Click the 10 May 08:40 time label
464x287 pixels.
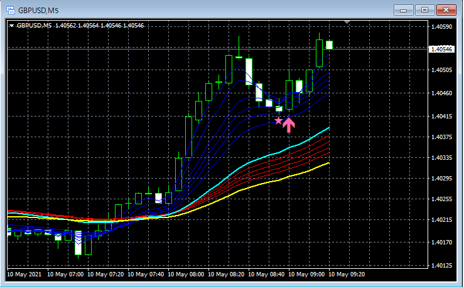(266, 274)
